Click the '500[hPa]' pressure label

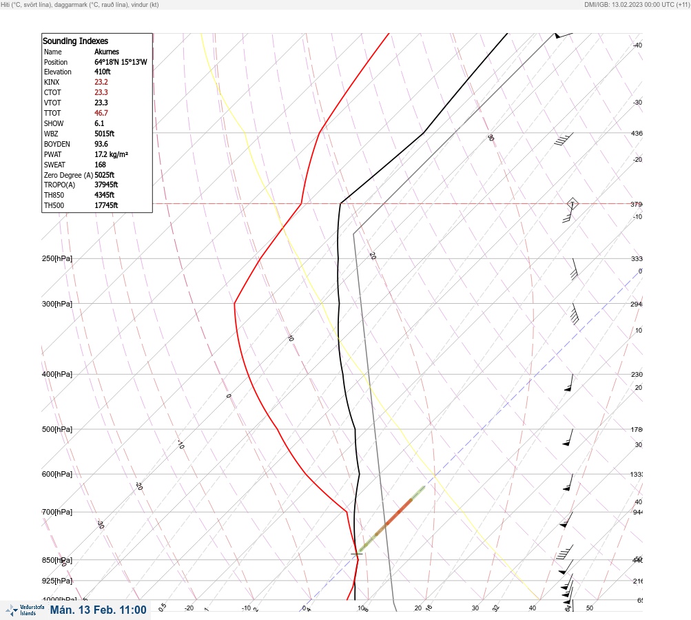pyautogui.click(x=57, y=429)
